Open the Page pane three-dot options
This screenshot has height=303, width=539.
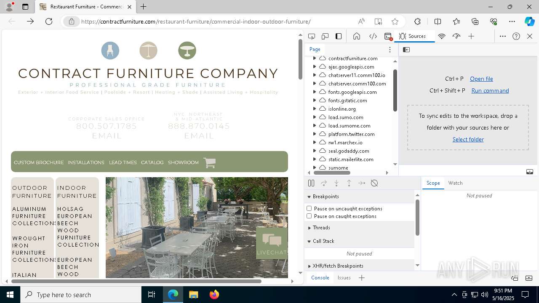[390, 49]
